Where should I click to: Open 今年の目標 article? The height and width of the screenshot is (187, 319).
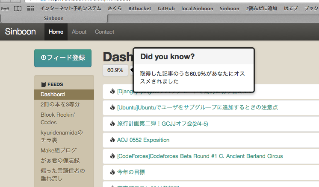[131, 172]
